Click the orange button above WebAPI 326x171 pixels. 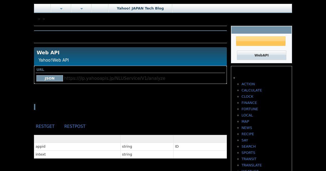tap(261, 41)
